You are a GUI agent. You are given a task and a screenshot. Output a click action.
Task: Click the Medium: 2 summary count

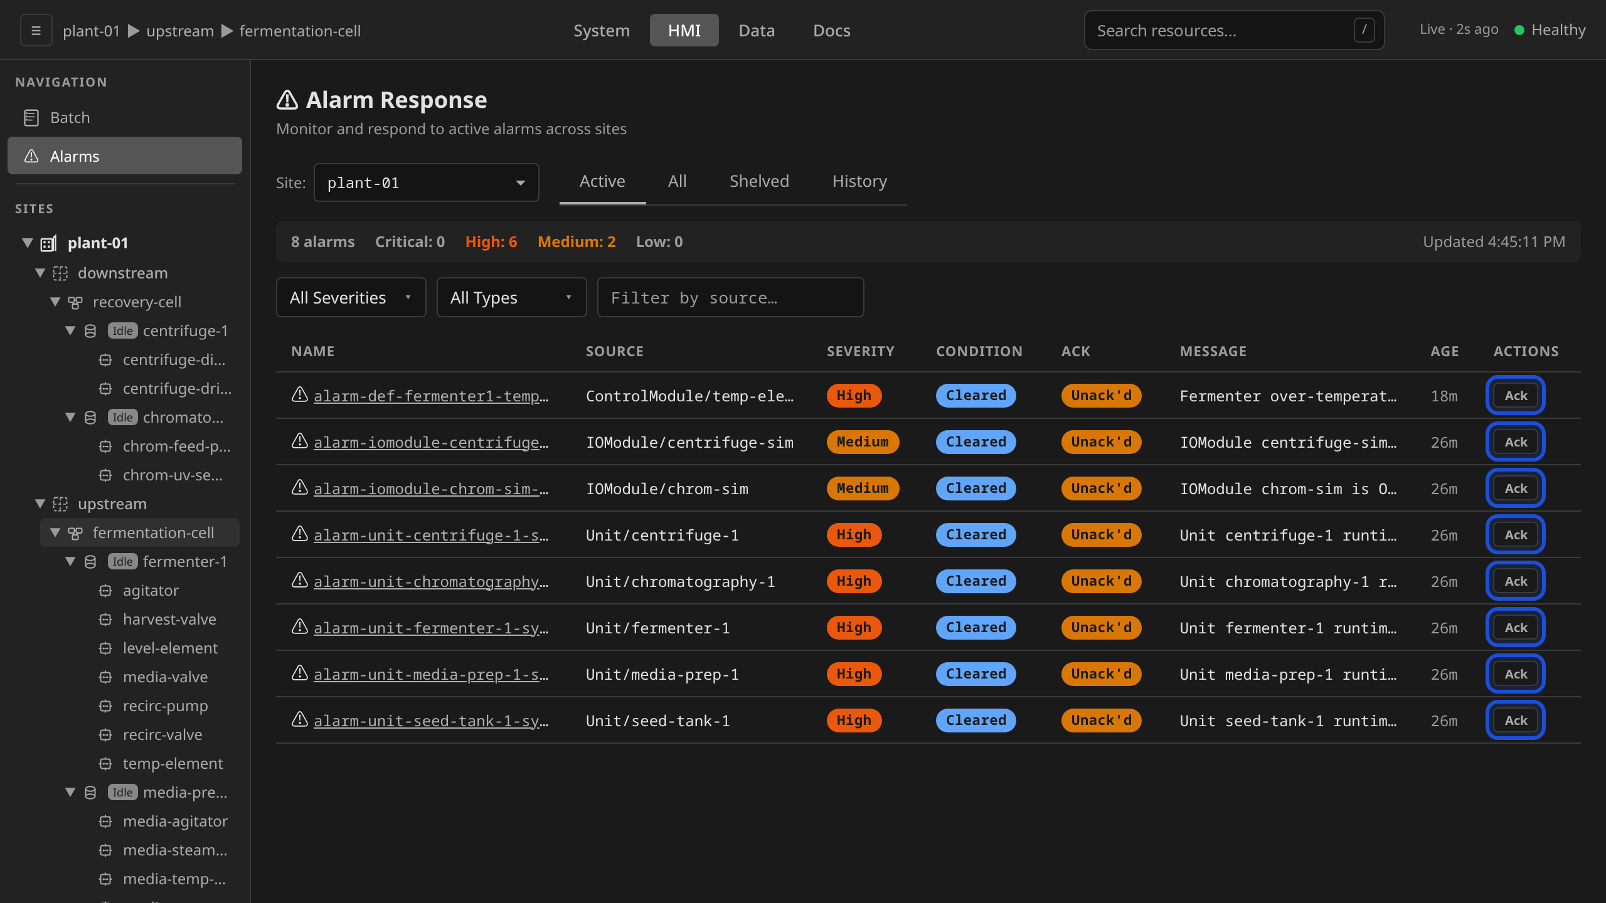tap(577, 241)
